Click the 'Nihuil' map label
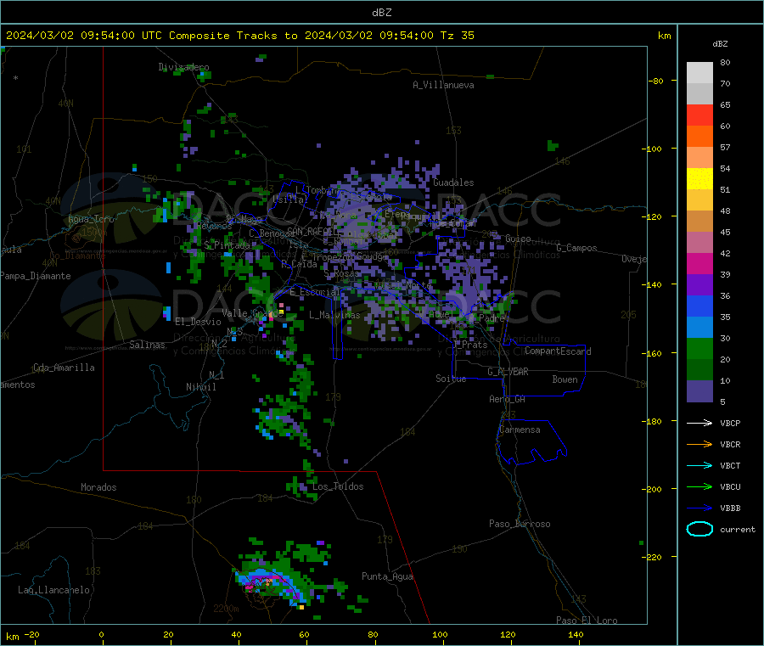Viewport: 764px width, 646px height. pos(200,387)
